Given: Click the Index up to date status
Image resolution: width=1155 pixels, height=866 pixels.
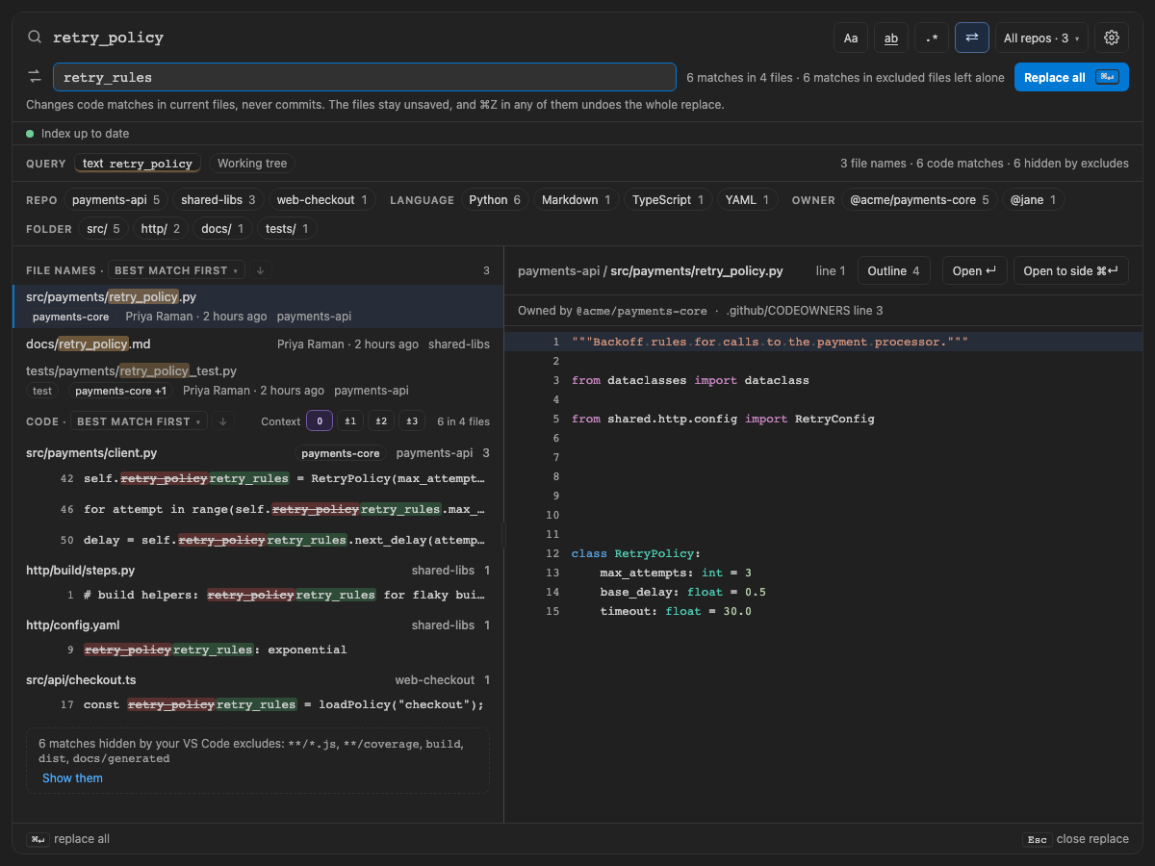Looking at the screenshot, I should tap(77, 134).
